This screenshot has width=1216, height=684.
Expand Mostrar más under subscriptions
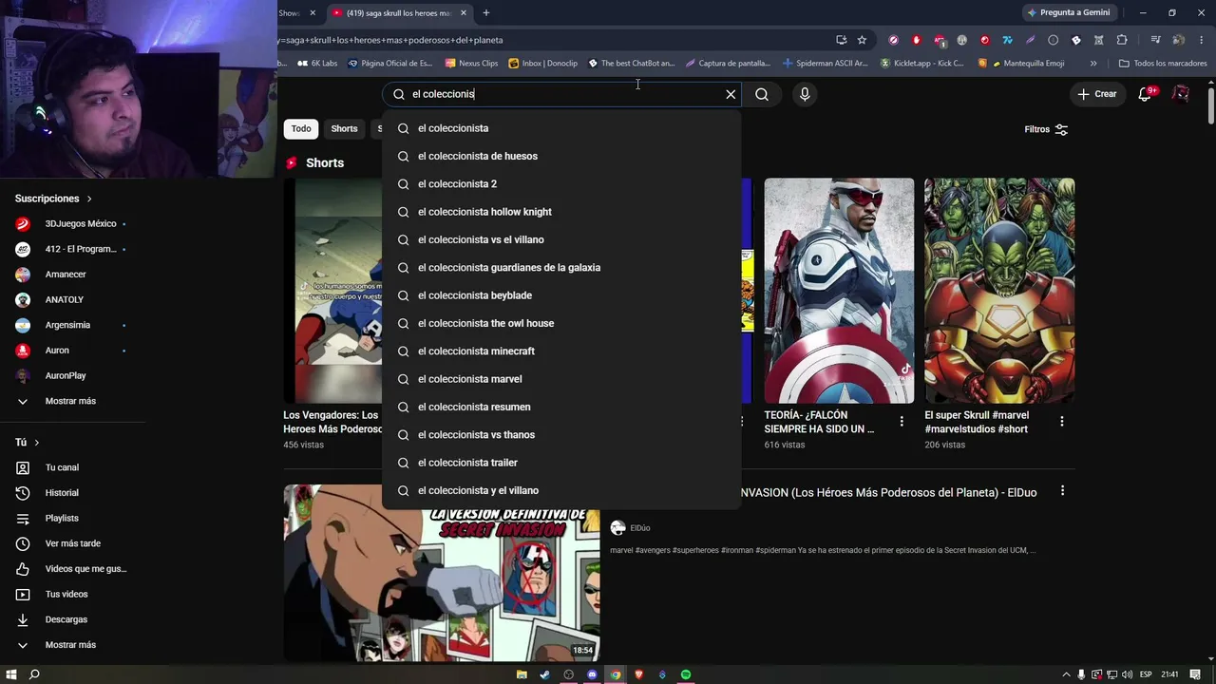click(70, 401)
